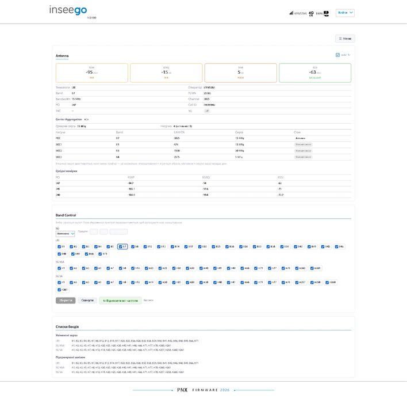407x403 pixels.
Task: Click the battery device icon in header
Action: pyautogui.click(x=327, y=13)
